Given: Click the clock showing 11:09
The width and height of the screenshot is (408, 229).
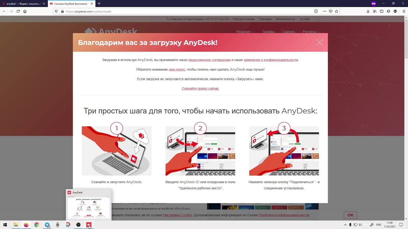Looking at the screenshot, I should 390,225.
